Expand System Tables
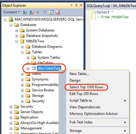 [x=28, y=58]
